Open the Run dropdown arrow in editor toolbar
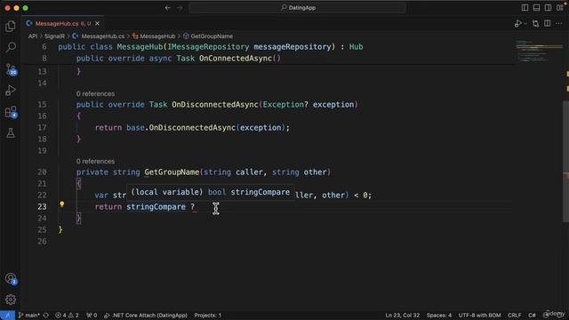Image resolution: width=569 pixels, height=320 pixels. 525,24
